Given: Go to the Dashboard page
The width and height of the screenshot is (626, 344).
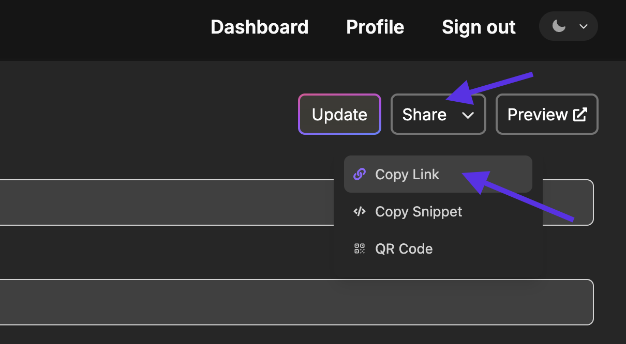Looking at the screenshot, I should (260, 27).
